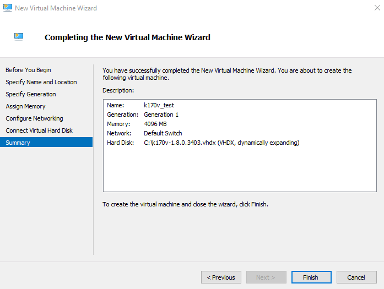384x289 pixels.
Task: Select the 4096 MB memory value
Action: point(156,124)
